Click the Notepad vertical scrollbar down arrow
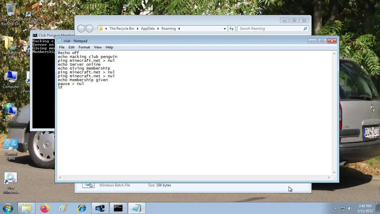 [x=334, y=173]
